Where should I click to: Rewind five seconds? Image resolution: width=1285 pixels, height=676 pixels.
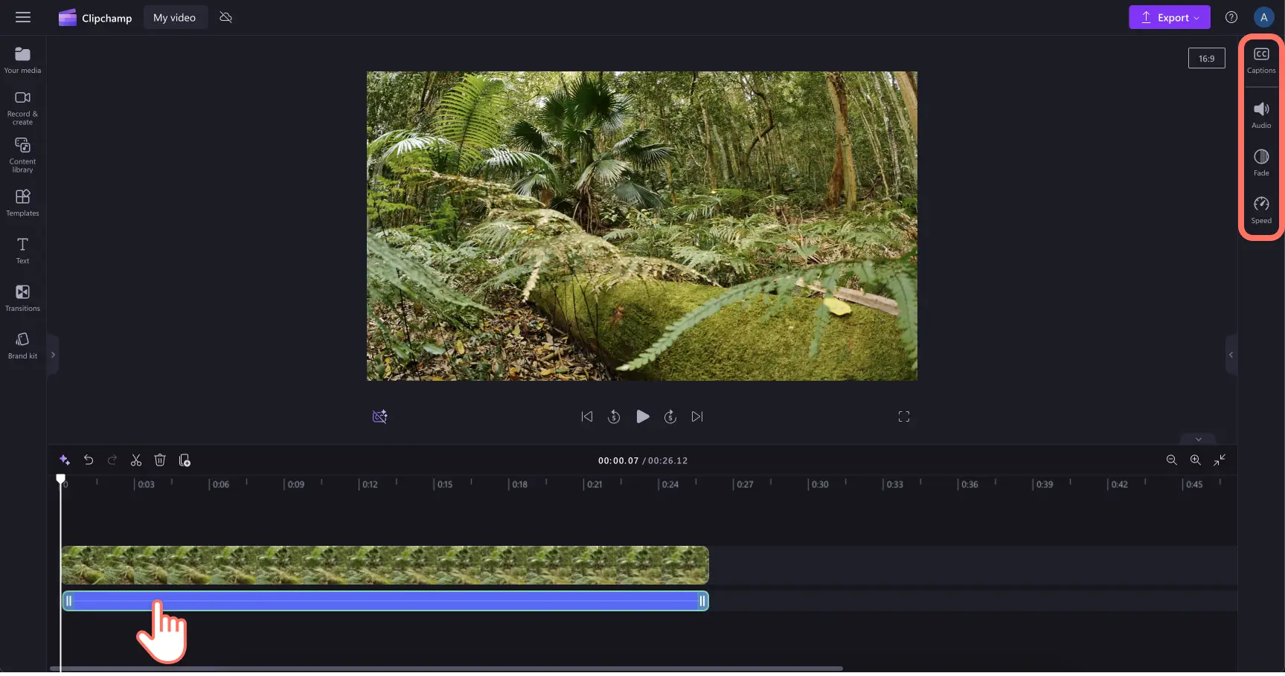coord(614,416)
